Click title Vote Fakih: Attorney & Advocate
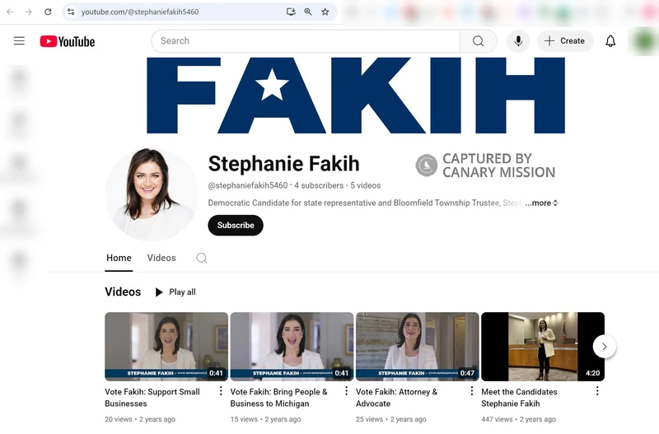Image resolution: width=659 pixels, height=434 pixels. coord(397,398)
